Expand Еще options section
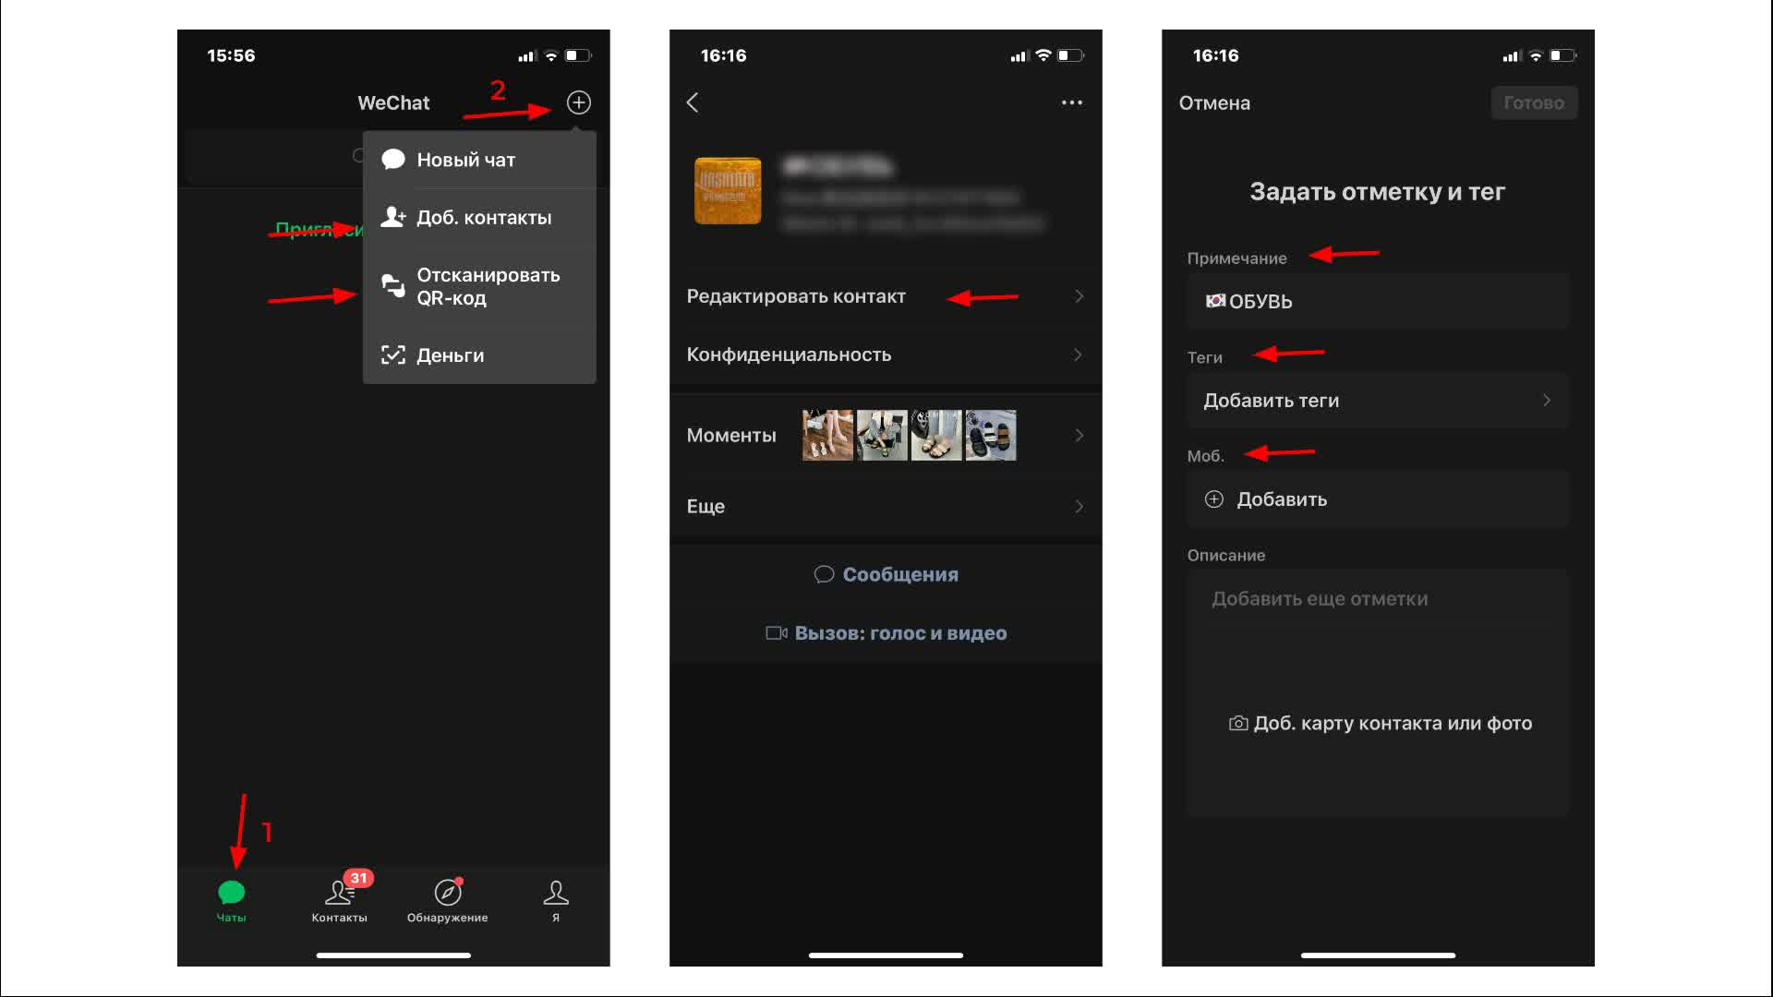This screenshot has height=997, width=1773. [886, 505]
